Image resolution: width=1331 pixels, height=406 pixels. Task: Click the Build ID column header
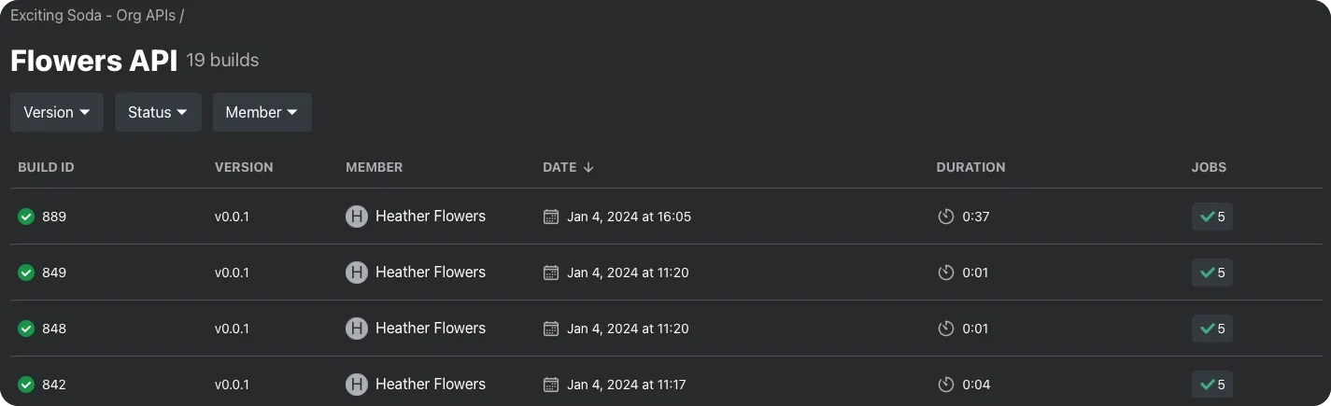tap(46, 167)
